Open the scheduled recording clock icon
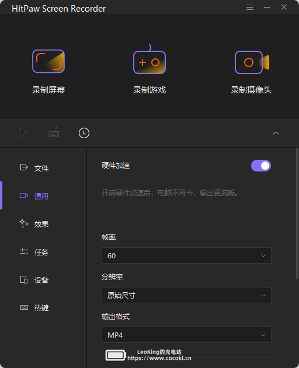This screenshot has width=299, height=368. coord(84,133)
